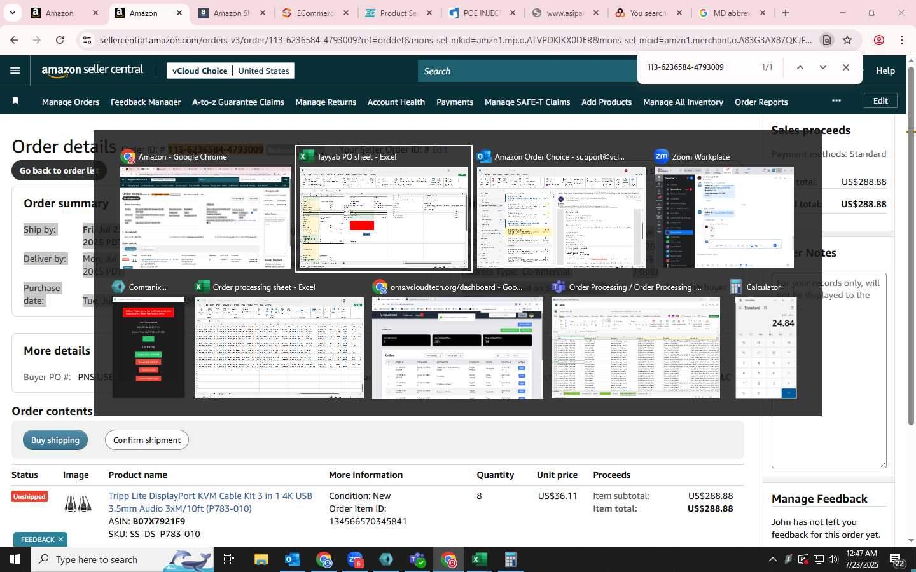Image resolution: width=916 pixels, height=572 pixels.
Task: Click vCloud Choice United States account switcher
Action: 231,71
